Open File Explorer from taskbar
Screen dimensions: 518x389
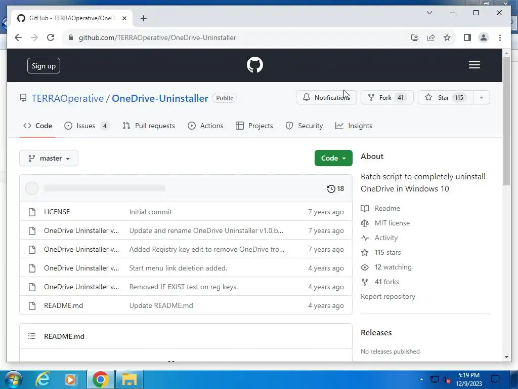129,379
